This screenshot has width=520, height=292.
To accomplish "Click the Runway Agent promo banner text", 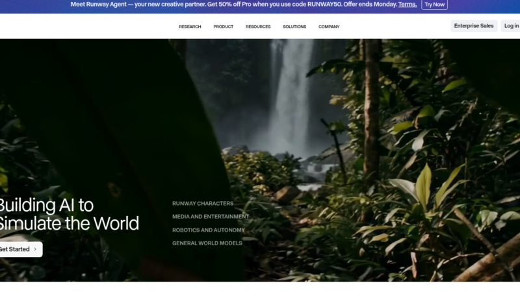I will [x=233, y=5].
